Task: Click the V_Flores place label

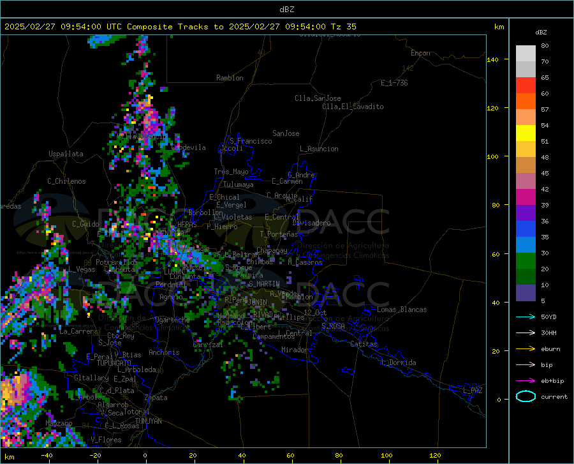Action: point(106,440)
